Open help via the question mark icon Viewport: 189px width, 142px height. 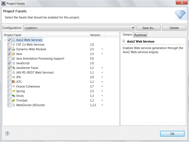coord(7,134)
